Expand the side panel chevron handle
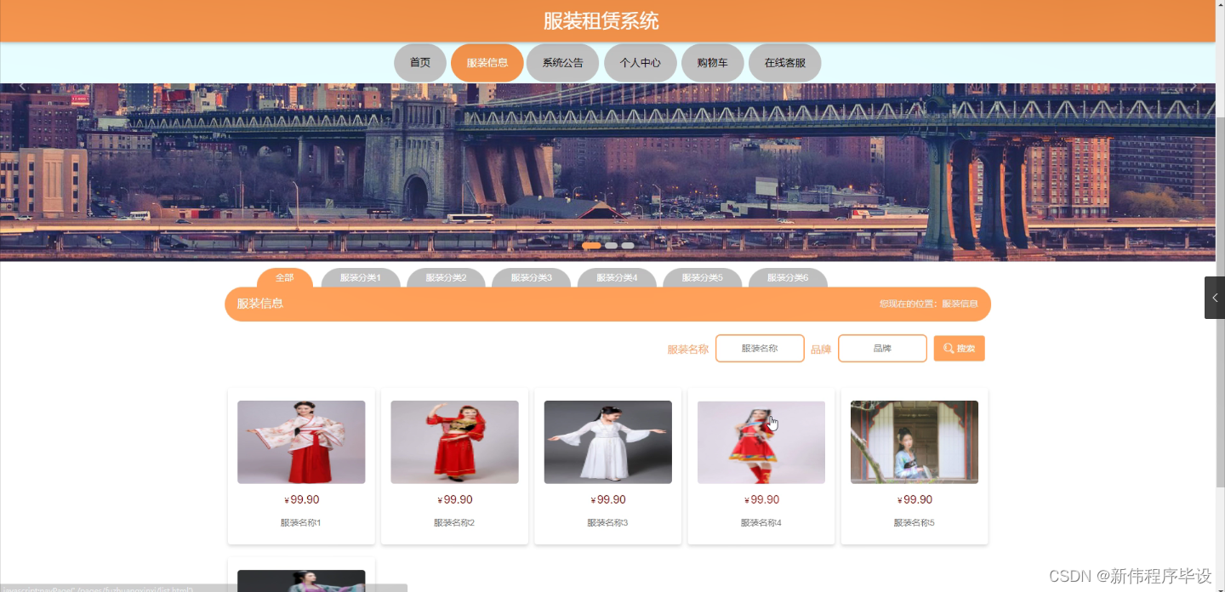 click(1215, 298)
